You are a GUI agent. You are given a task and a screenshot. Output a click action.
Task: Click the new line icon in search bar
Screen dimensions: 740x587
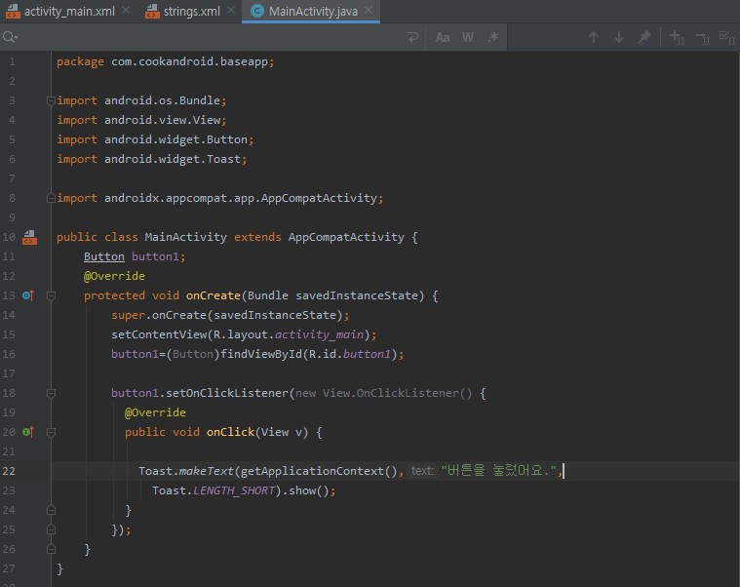412,37
